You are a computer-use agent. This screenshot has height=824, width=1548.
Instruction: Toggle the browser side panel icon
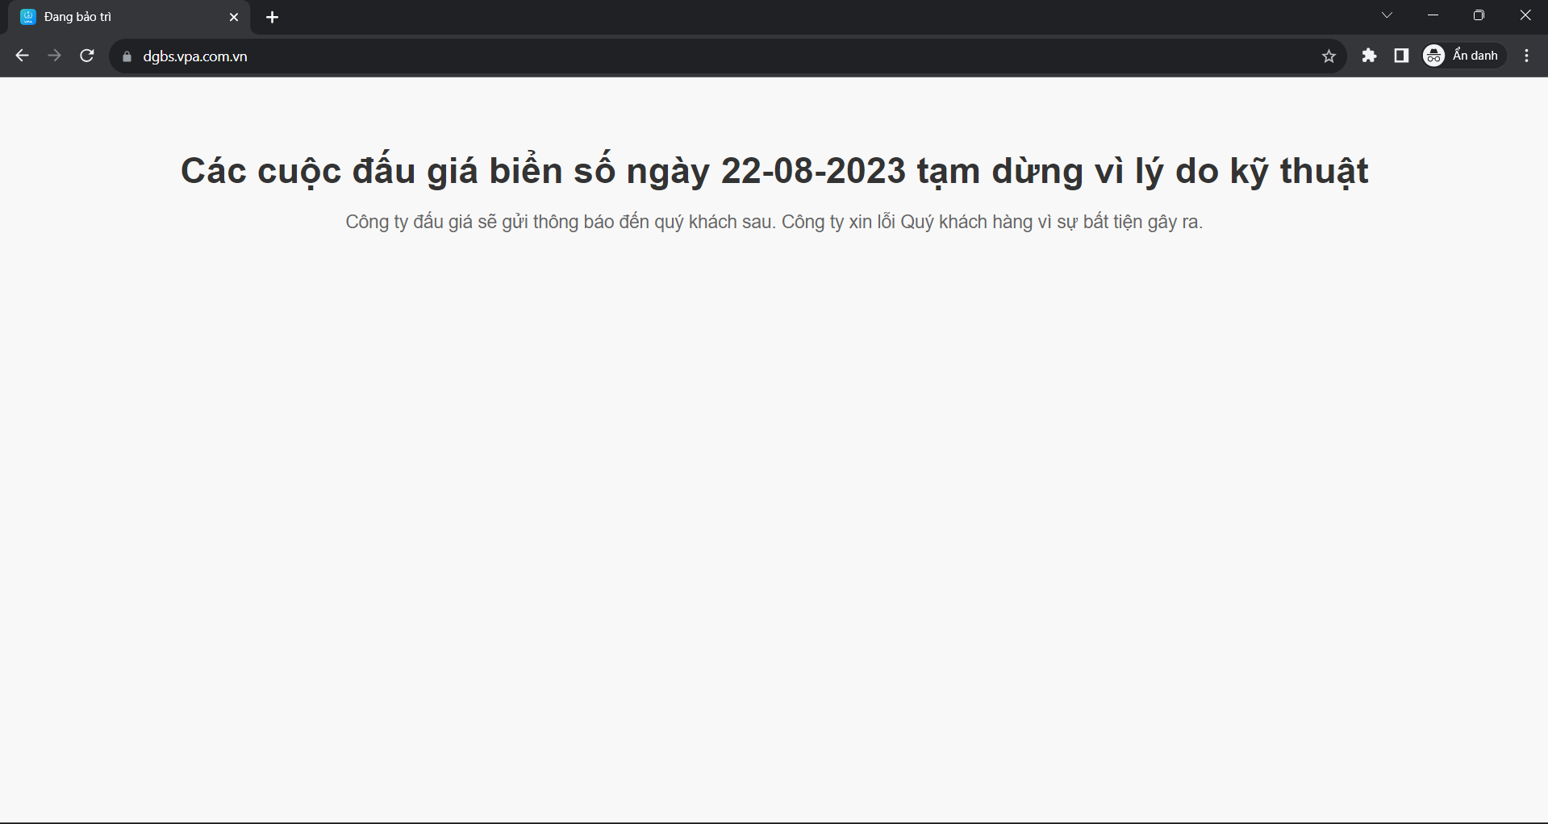pyautogui.click(x=1401, y=56)
